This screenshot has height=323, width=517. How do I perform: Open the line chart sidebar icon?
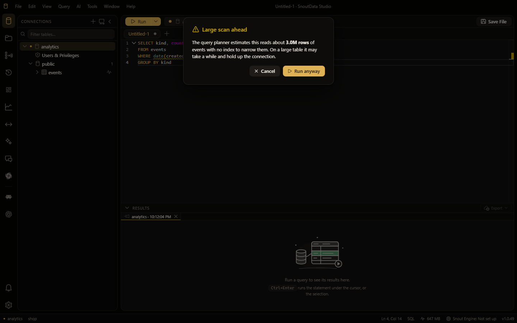[9, 107]
